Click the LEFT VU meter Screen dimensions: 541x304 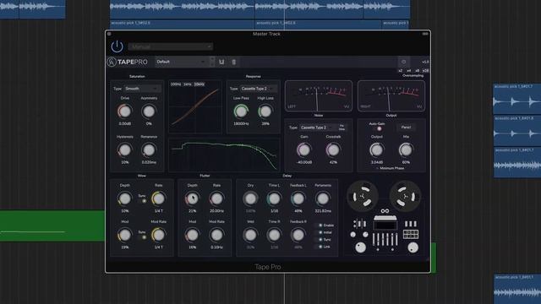point(319,96)
